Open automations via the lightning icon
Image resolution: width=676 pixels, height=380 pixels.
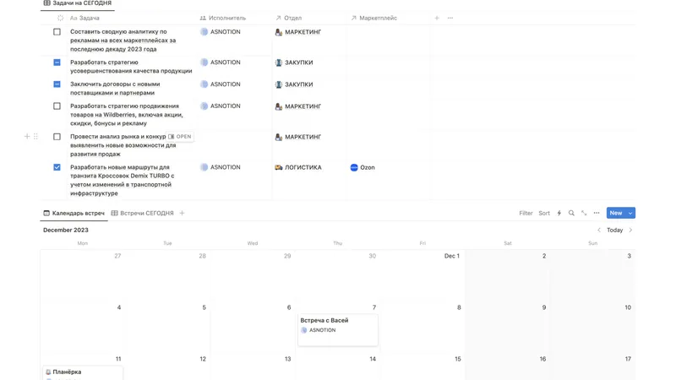click(559, 214)
